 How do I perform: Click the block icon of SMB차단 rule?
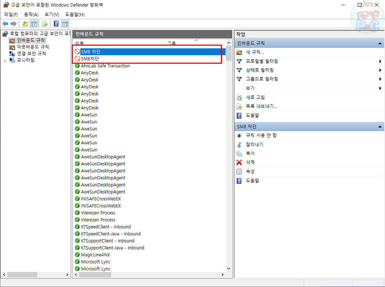[x=77, y=59]
